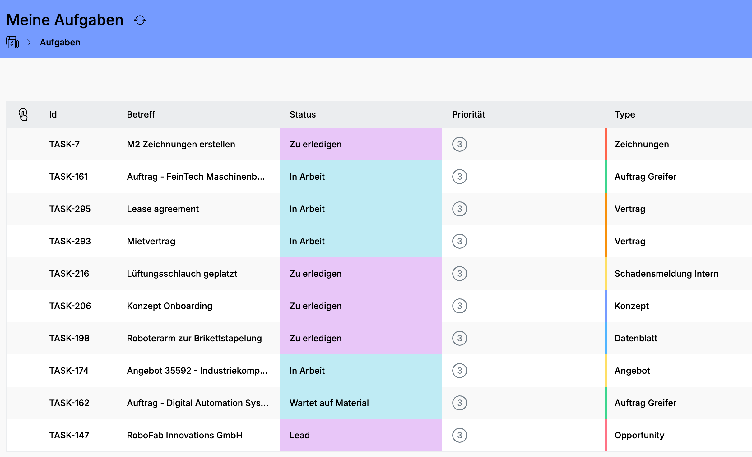
Task: Click priority 3 badge for TASK-295
Action: tap(459, 209)
